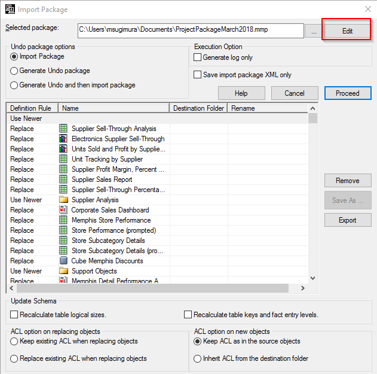Select the Supplier Analysis folder icon
This screenshot has width=377, height=374.
point(63,200)
